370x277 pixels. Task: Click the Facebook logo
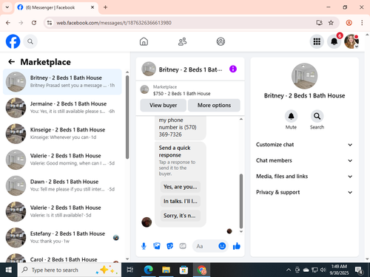[x=13, y=41]
